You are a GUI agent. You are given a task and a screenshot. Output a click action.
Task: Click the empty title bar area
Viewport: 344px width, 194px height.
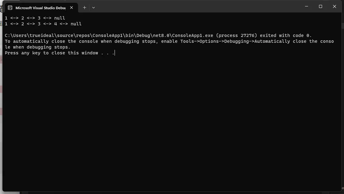pos(198,7)
